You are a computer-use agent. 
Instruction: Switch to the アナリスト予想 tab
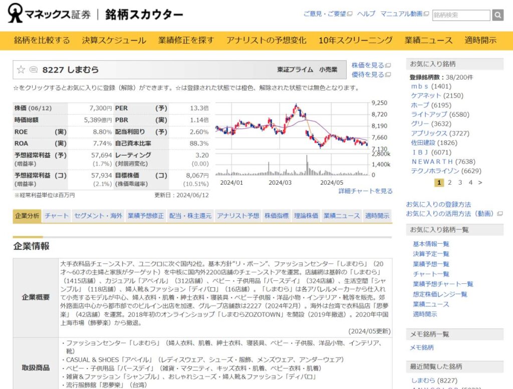238,216
